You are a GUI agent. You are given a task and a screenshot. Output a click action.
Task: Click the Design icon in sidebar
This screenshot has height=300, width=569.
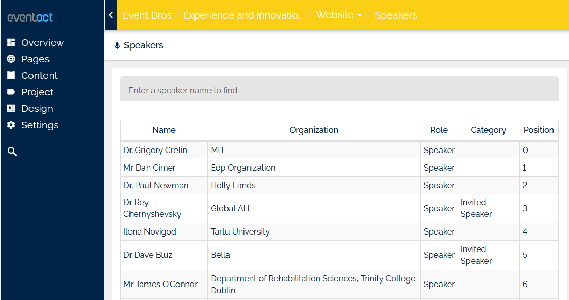tap(11, 108)
